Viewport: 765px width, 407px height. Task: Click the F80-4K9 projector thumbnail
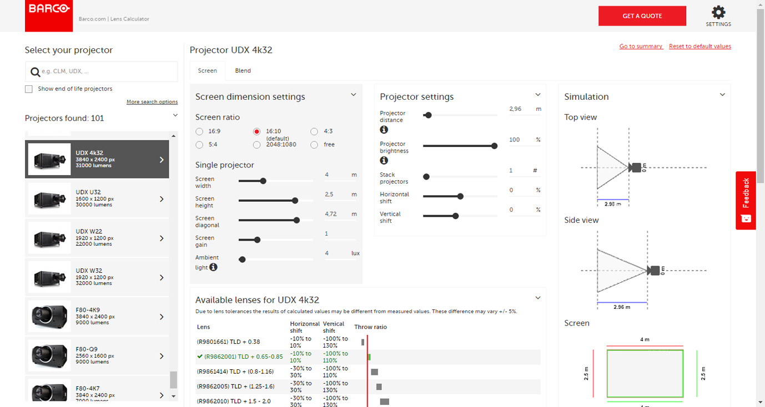[x=49, y=316]
